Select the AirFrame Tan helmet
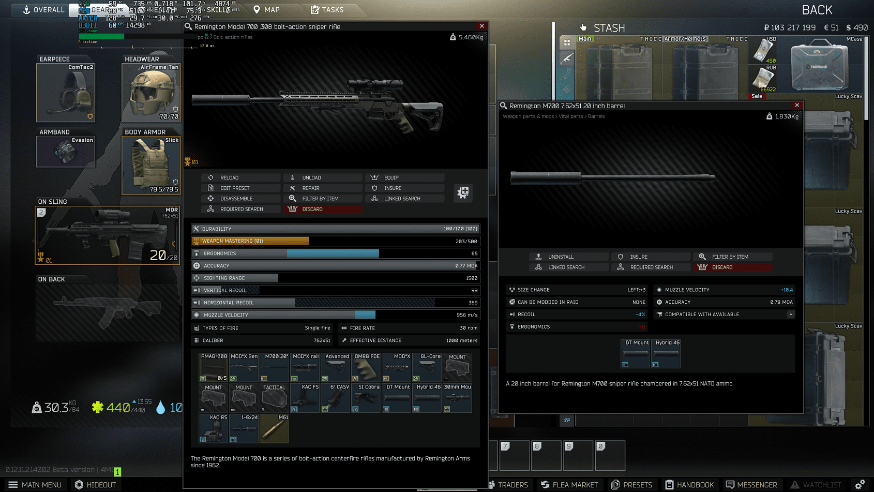 [151, 93]
